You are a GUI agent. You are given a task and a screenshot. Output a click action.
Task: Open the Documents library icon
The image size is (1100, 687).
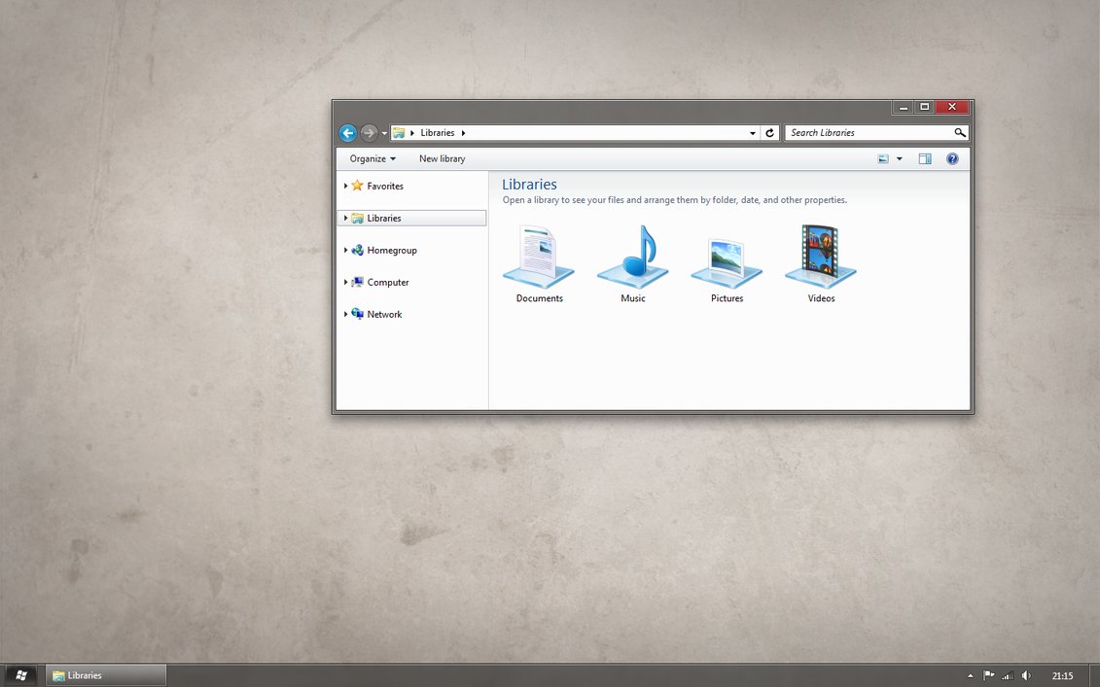click(x=538, y=258)
